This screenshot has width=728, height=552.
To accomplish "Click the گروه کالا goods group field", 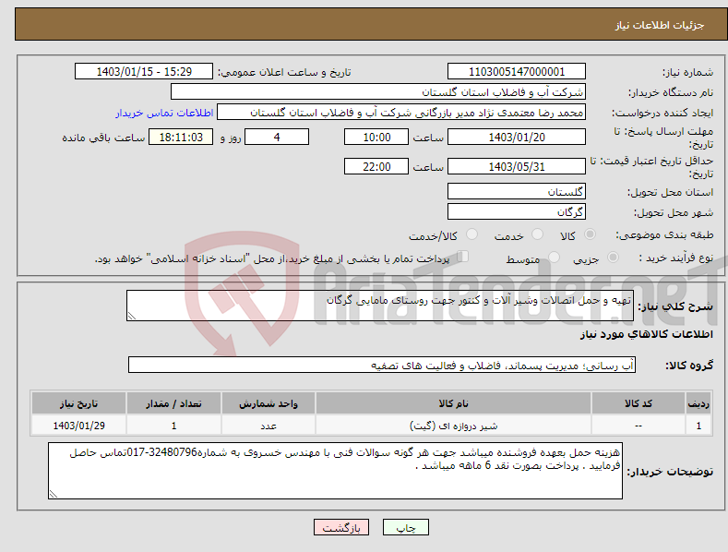I will click(382, 365).
